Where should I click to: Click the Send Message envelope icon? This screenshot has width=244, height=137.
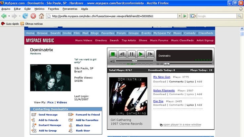[x=34, y=115]
